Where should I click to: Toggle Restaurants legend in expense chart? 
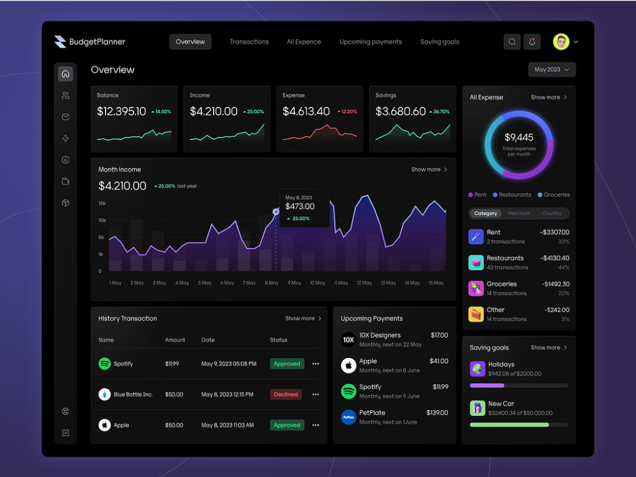tap(511, 195)
